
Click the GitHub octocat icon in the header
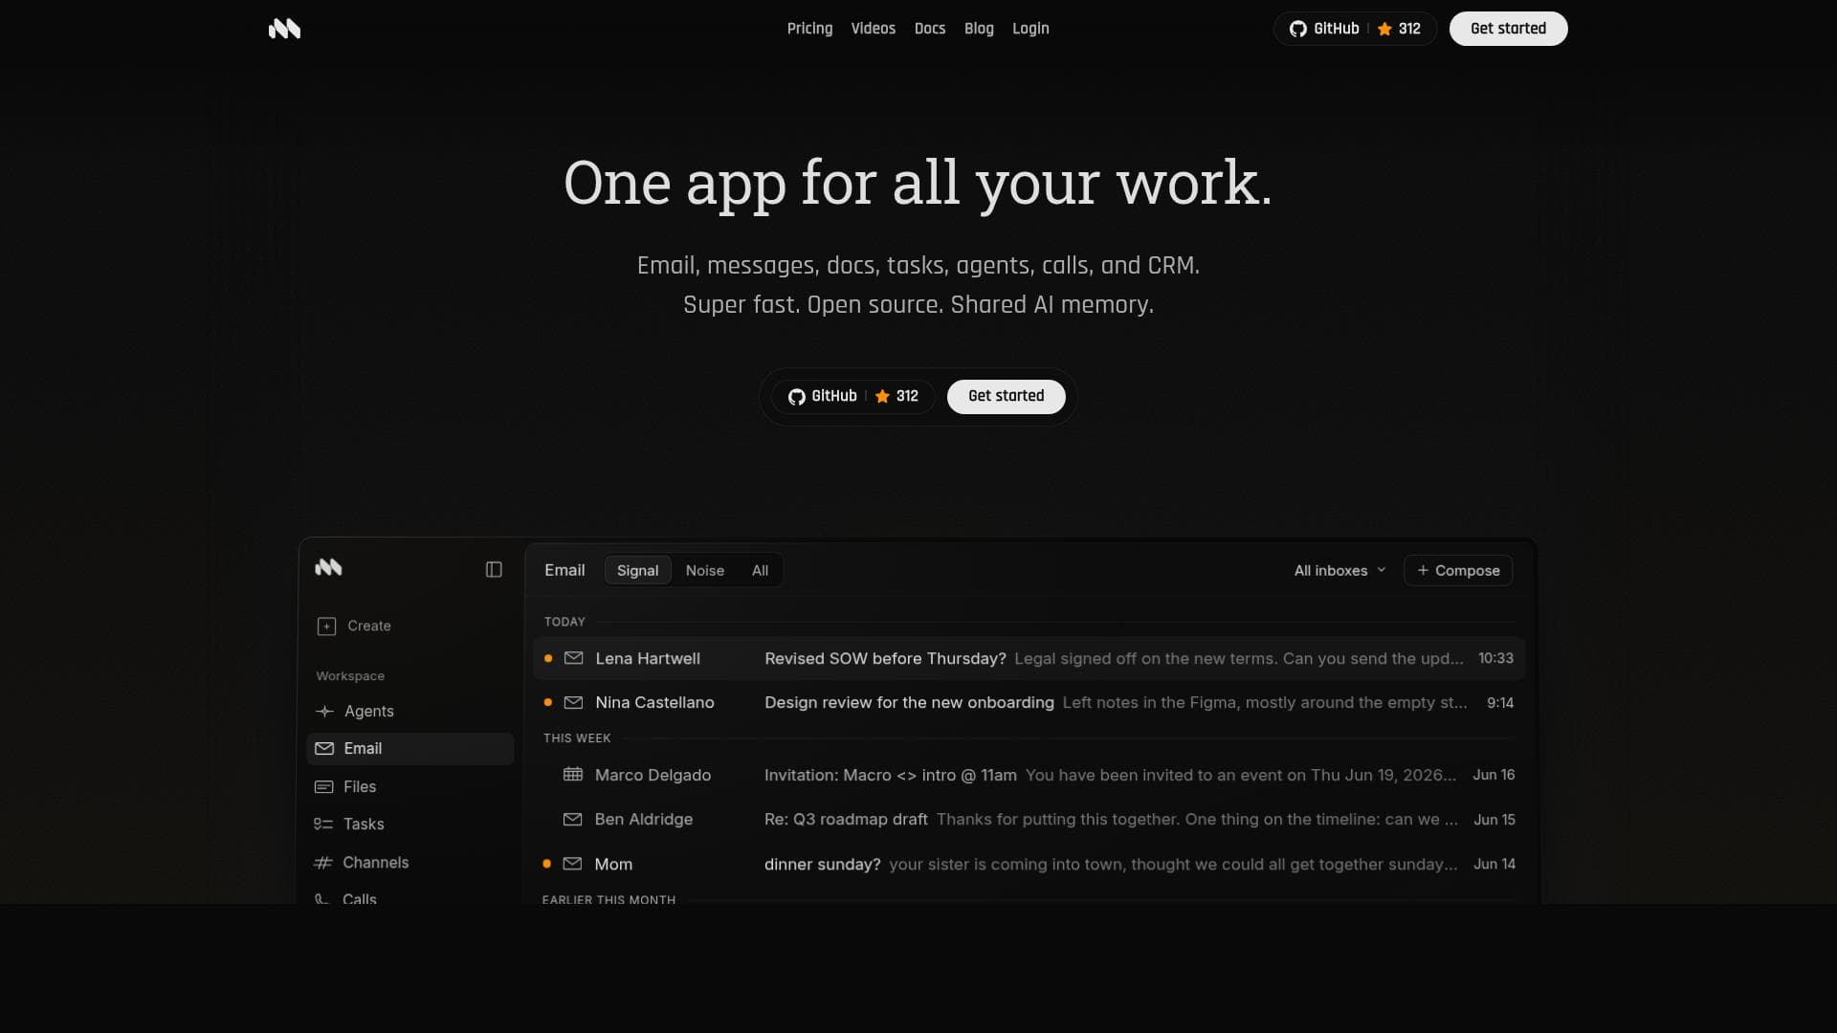(1298, 29)
